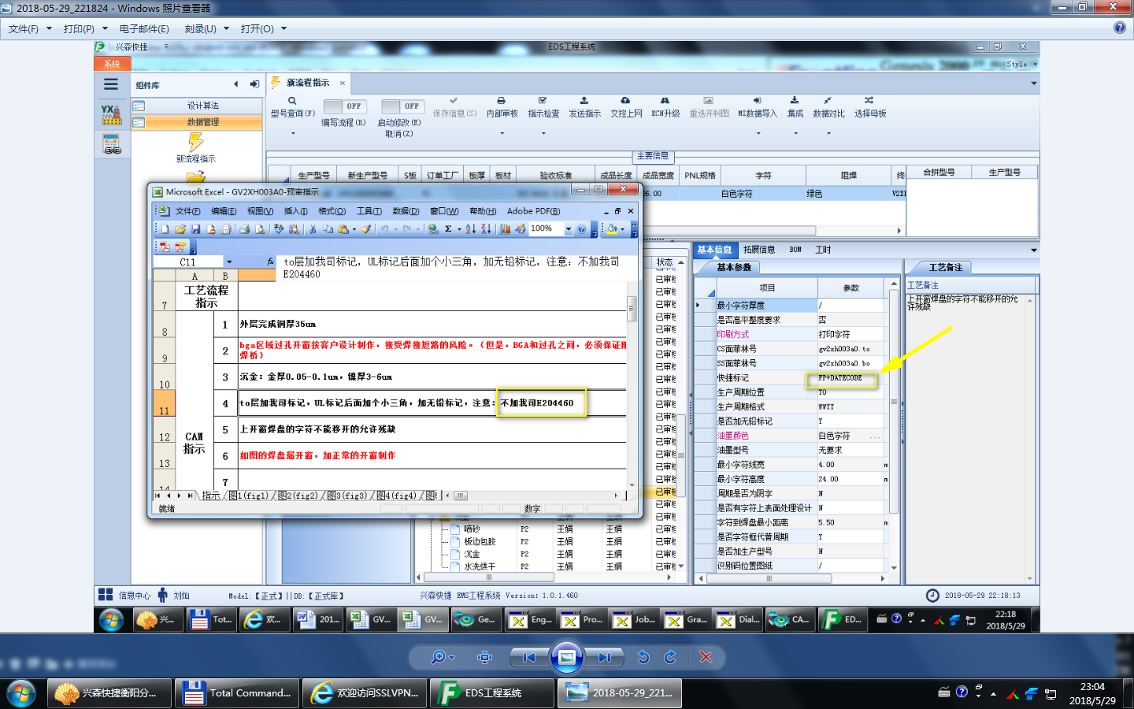This screenshot has height=709, width=1134.
Task: Delete the photo with the red X
Action: [706, 657]
